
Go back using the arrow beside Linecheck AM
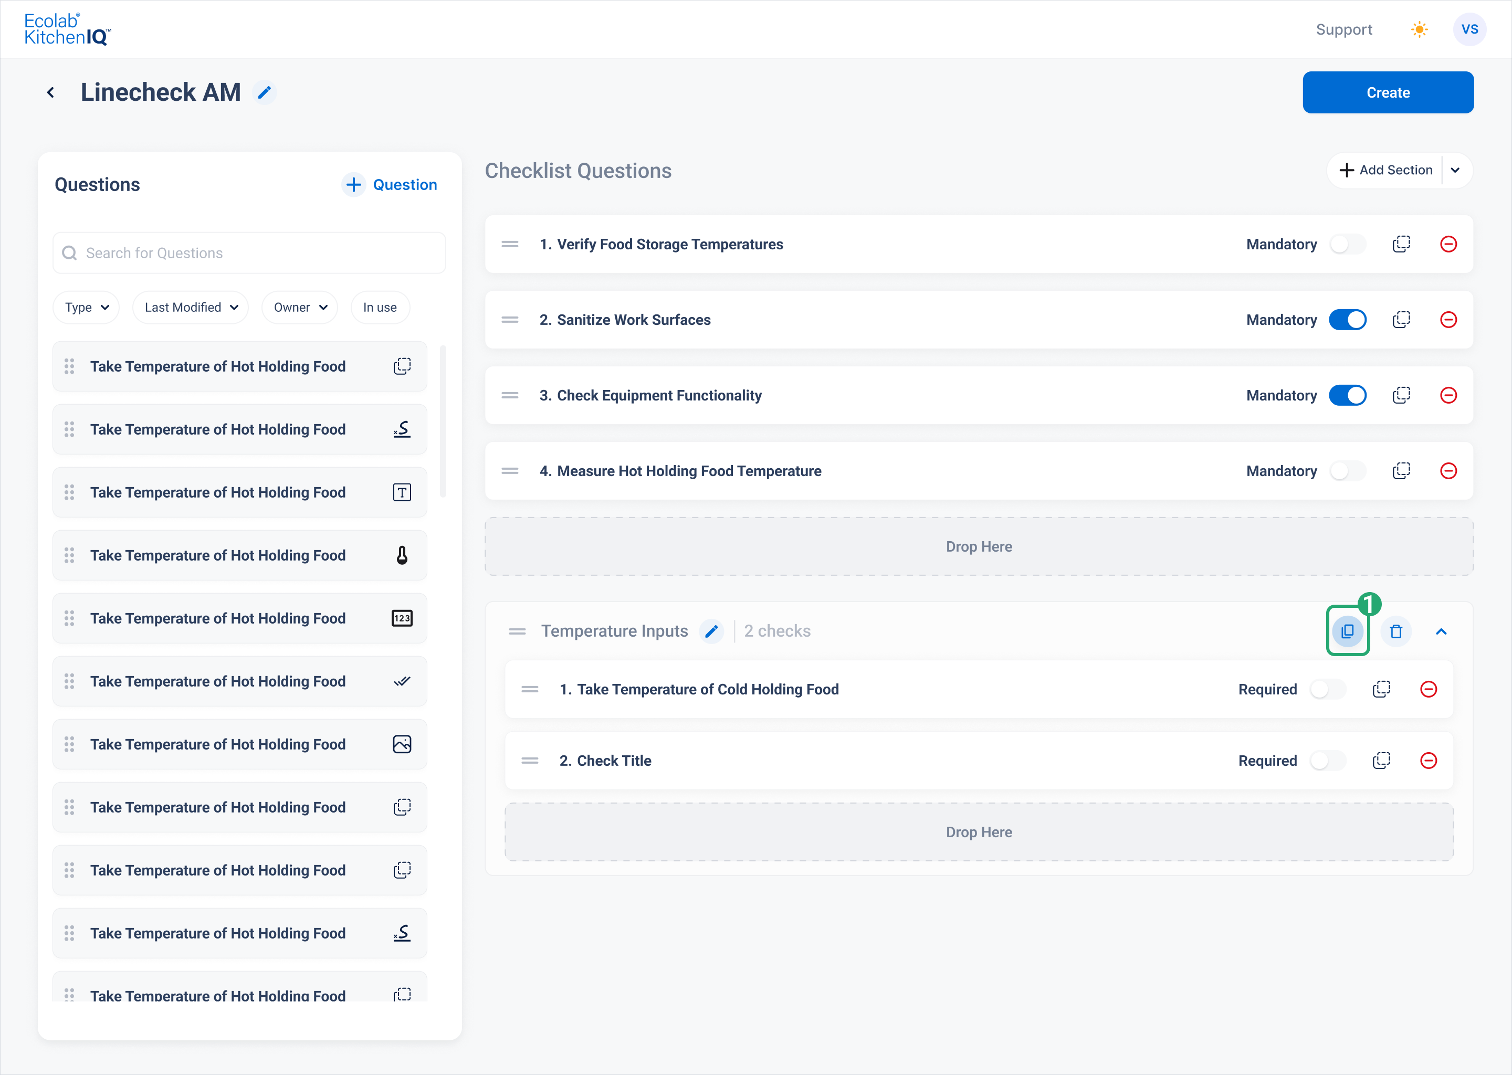coord(50,93)
